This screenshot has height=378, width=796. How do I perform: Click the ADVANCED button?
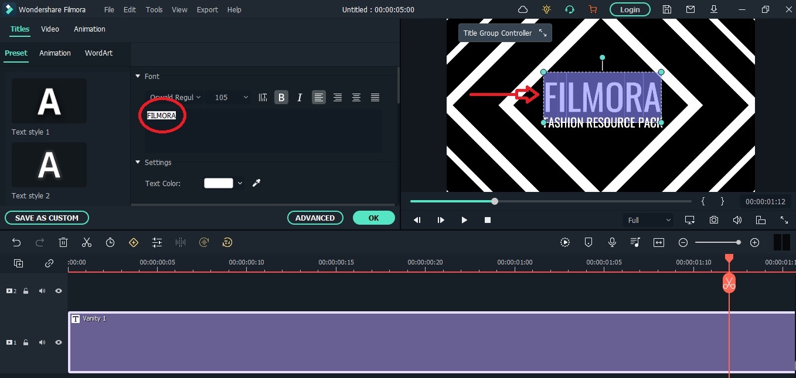point(315,218)
